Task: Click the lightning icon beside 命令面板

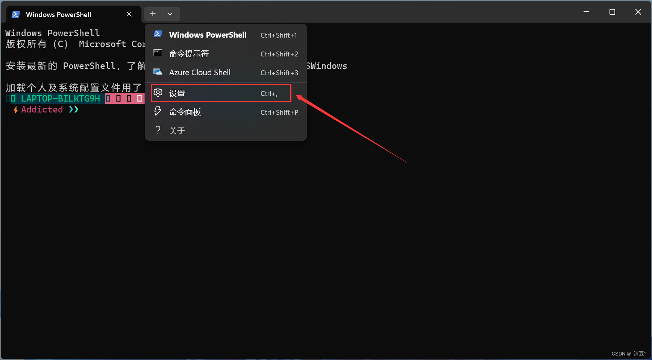Action: click(x=158, y=111)
